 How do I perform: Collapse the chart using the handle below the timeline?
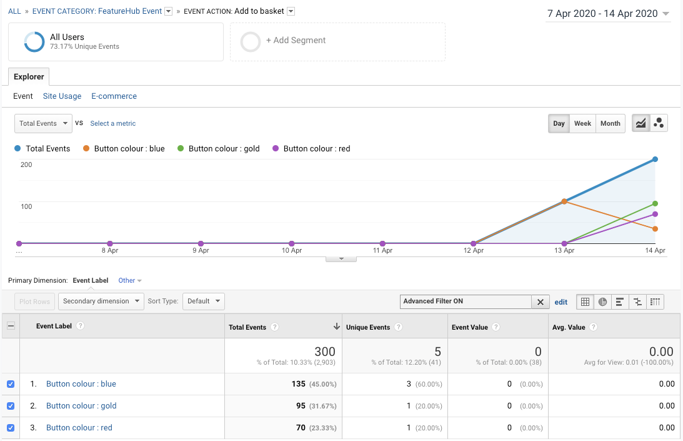click(341, 257)
